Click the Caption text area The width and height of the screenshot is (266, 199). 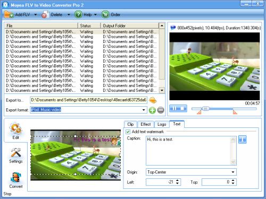[188, 151]
